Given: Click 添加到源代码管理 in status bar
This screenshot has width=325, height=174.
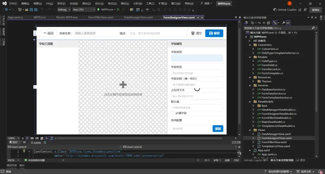Looking at the screenshot, I should click(278, 172).
